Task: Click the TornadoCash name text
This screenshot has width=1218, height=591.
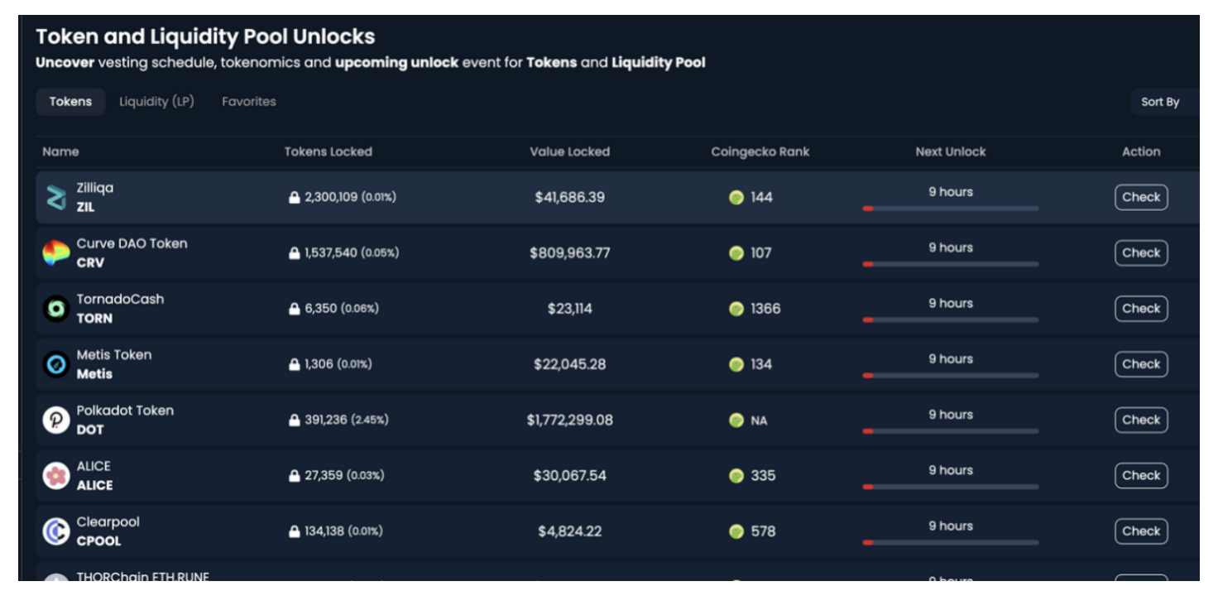Action: 120,299
